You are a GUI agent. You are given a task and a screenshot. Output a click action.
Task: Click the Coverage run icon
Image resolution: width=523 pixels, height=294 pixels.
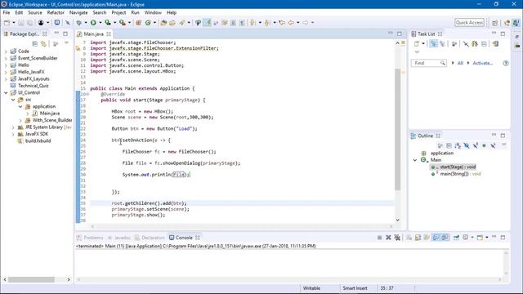tap(108, 23)
